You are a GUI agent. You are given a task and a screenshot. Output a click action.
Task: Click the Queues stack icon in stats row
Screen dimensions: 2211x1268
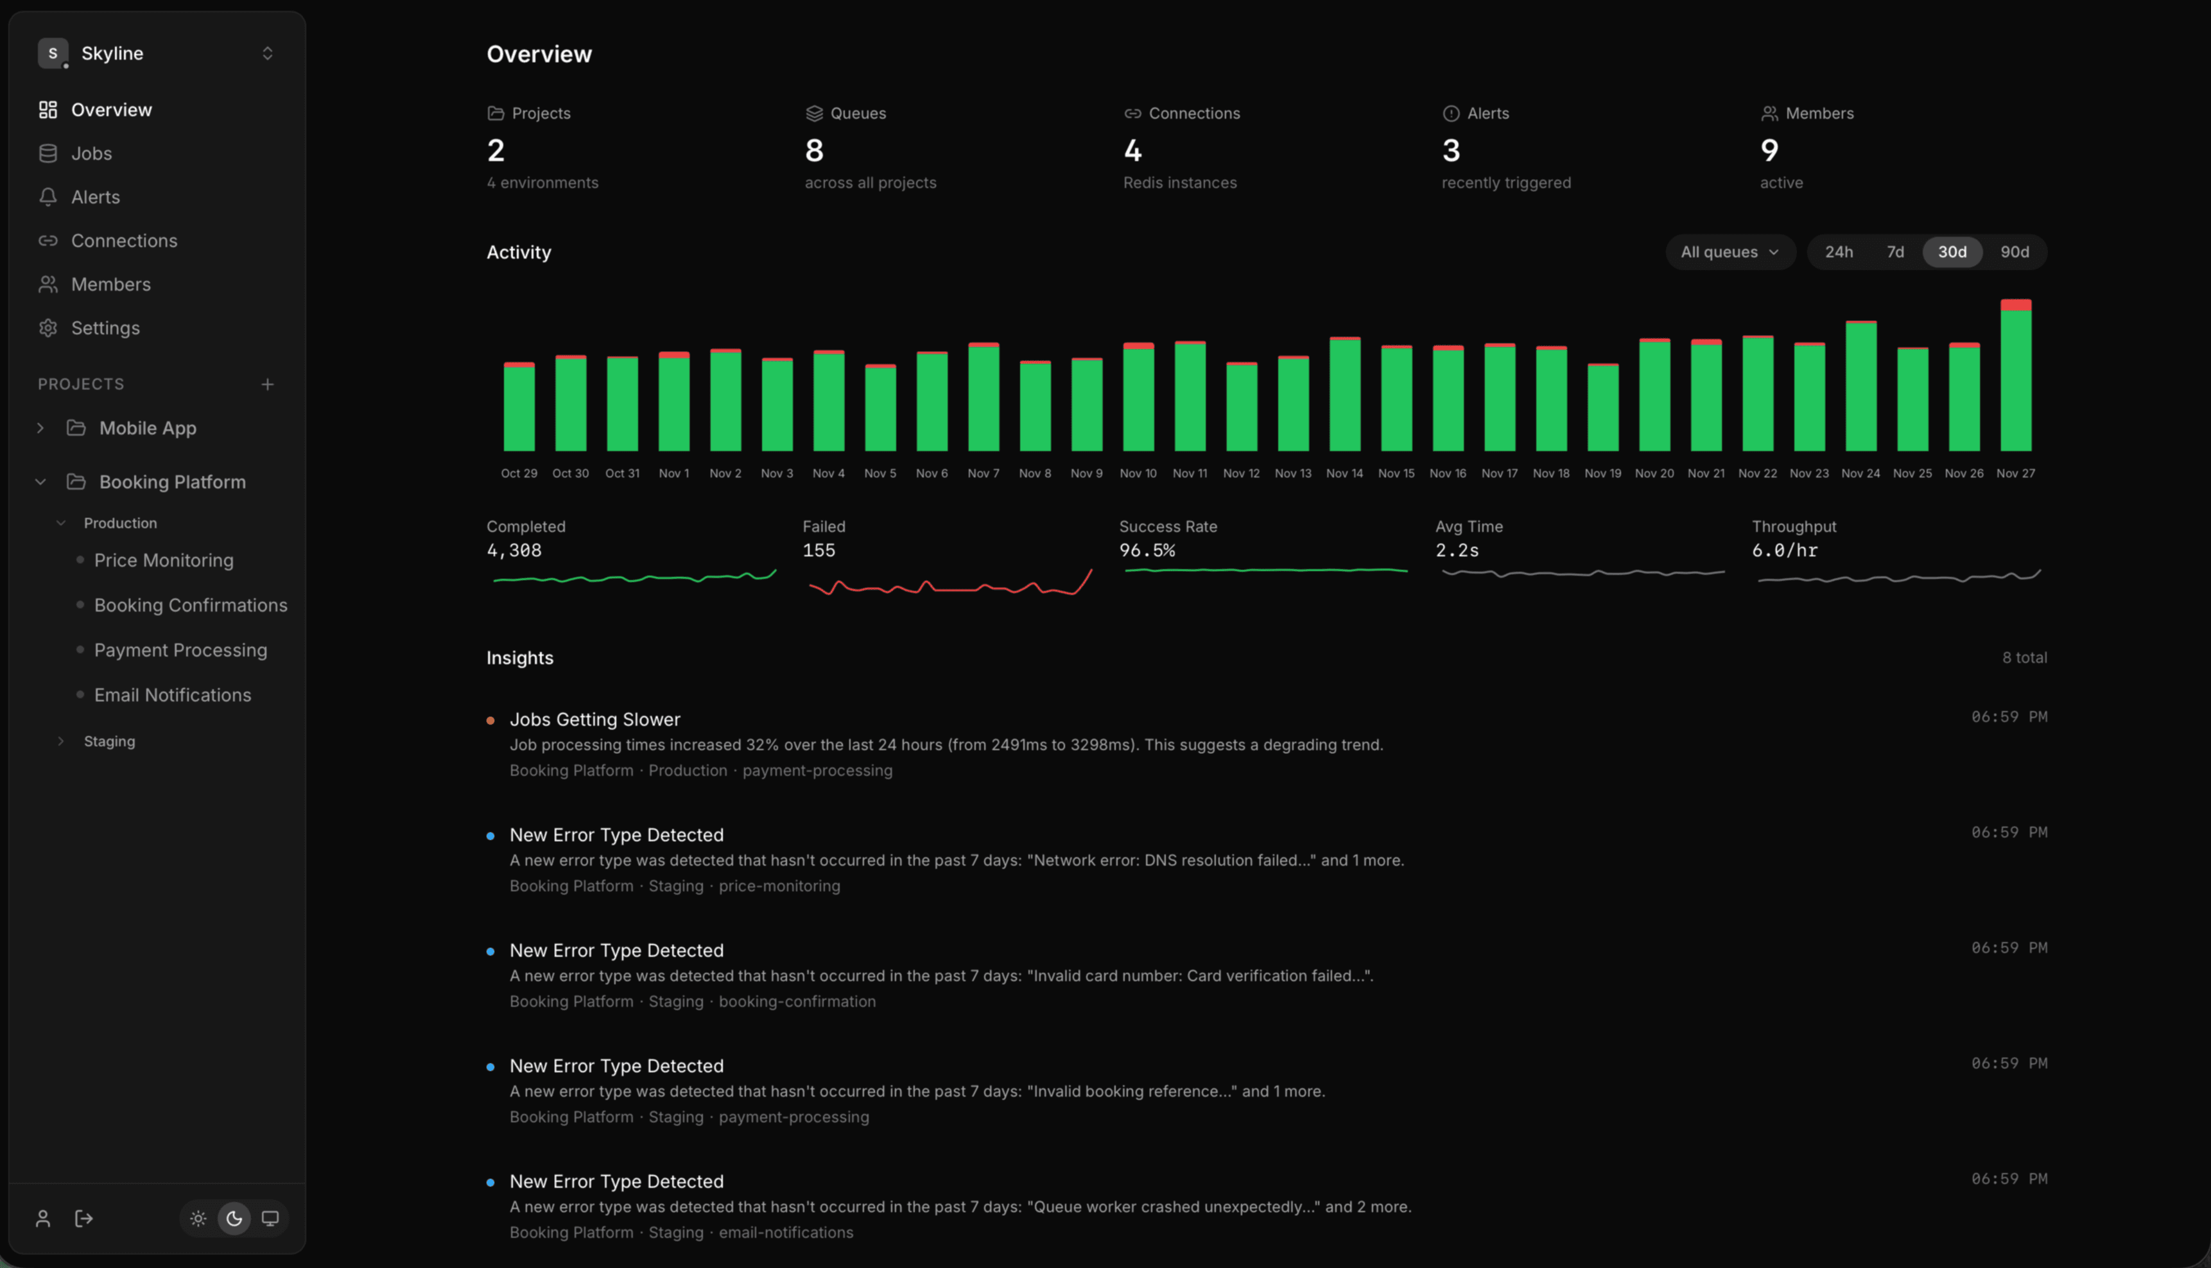point(813,112)
